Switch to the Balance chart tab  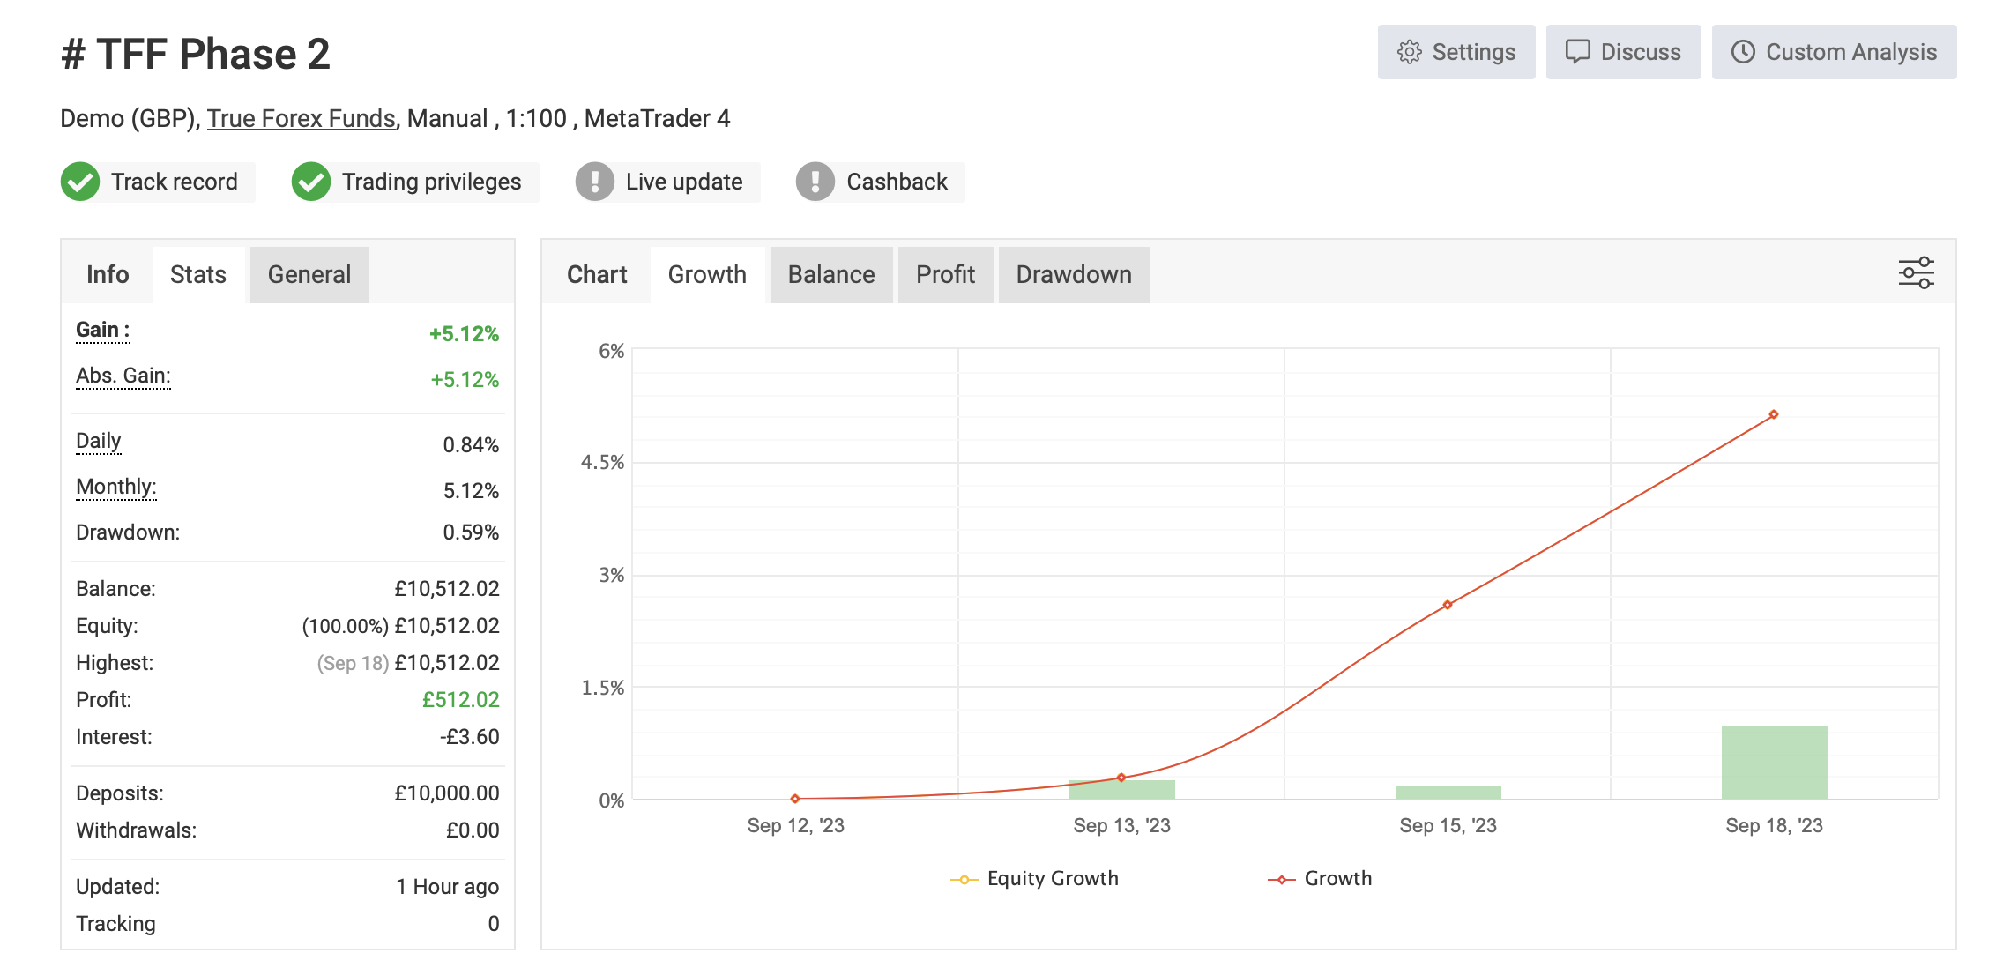click(830, 275)
